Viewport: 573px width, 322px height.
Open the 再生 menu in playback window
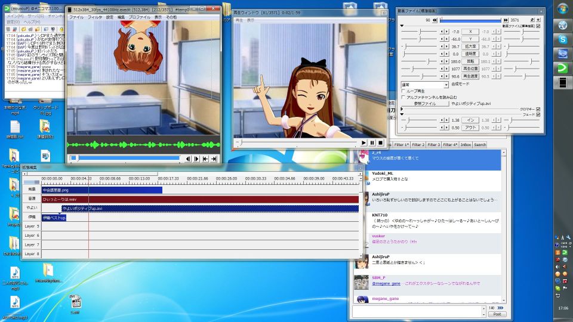(239, 20)
